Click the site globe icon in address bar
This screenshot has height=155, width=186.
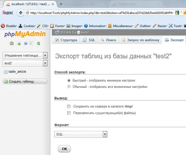pyautogui.click(x=27, y=13)
